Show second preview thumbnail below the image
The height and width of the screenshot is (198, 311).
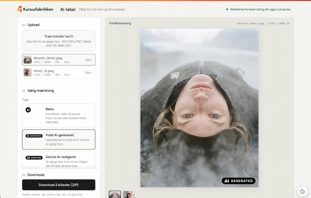[128, 194]
